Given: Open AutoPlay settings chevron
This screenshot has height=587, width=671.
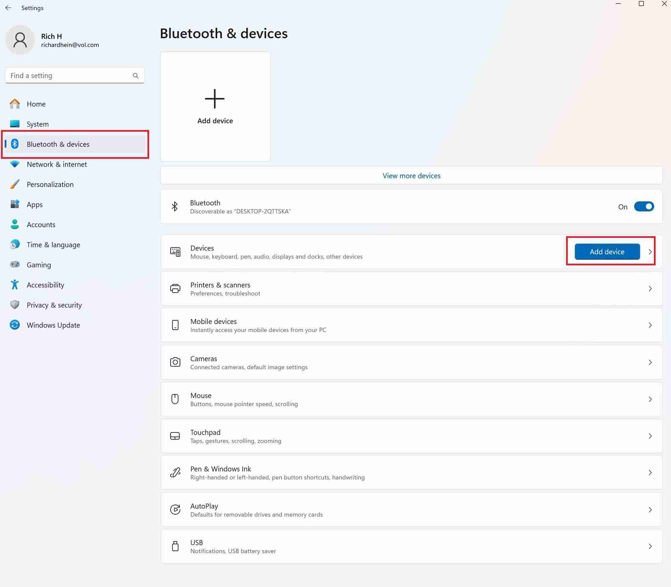Looking at the screenshot, I should (650, 510).
